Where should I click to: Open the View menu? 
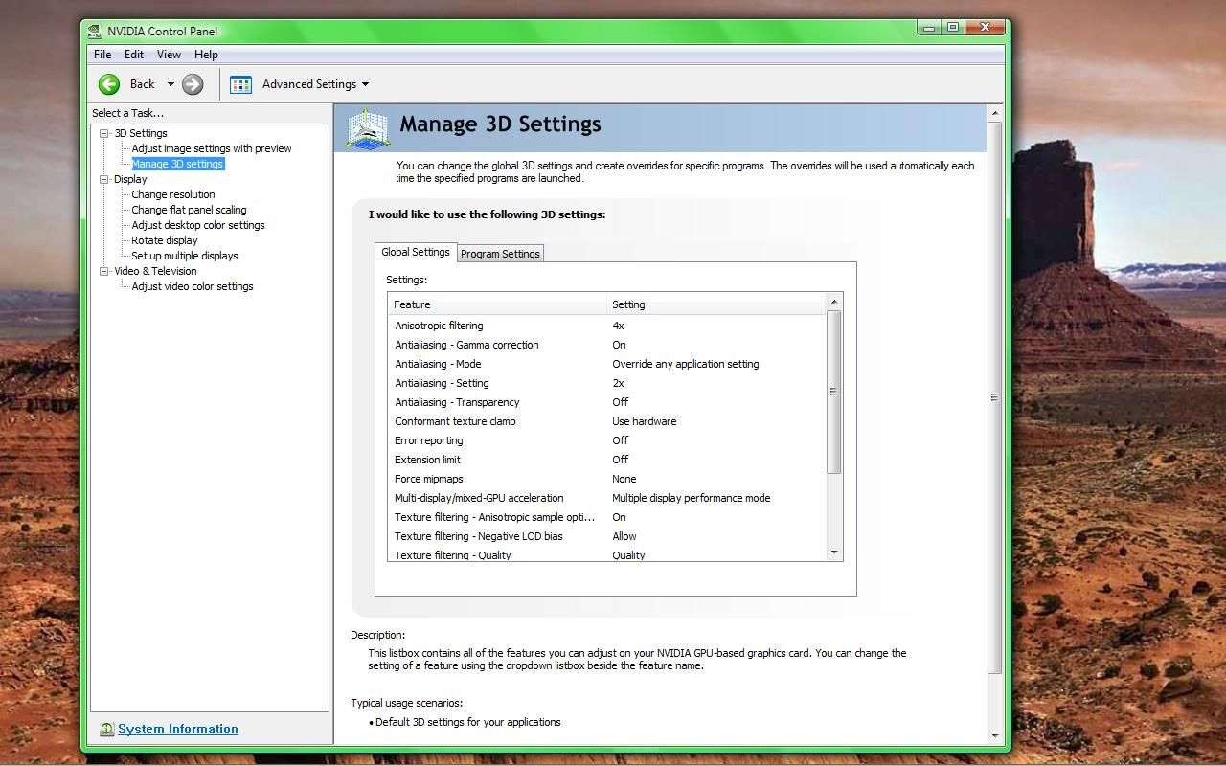pyautogui.click(x=169, y=55)
